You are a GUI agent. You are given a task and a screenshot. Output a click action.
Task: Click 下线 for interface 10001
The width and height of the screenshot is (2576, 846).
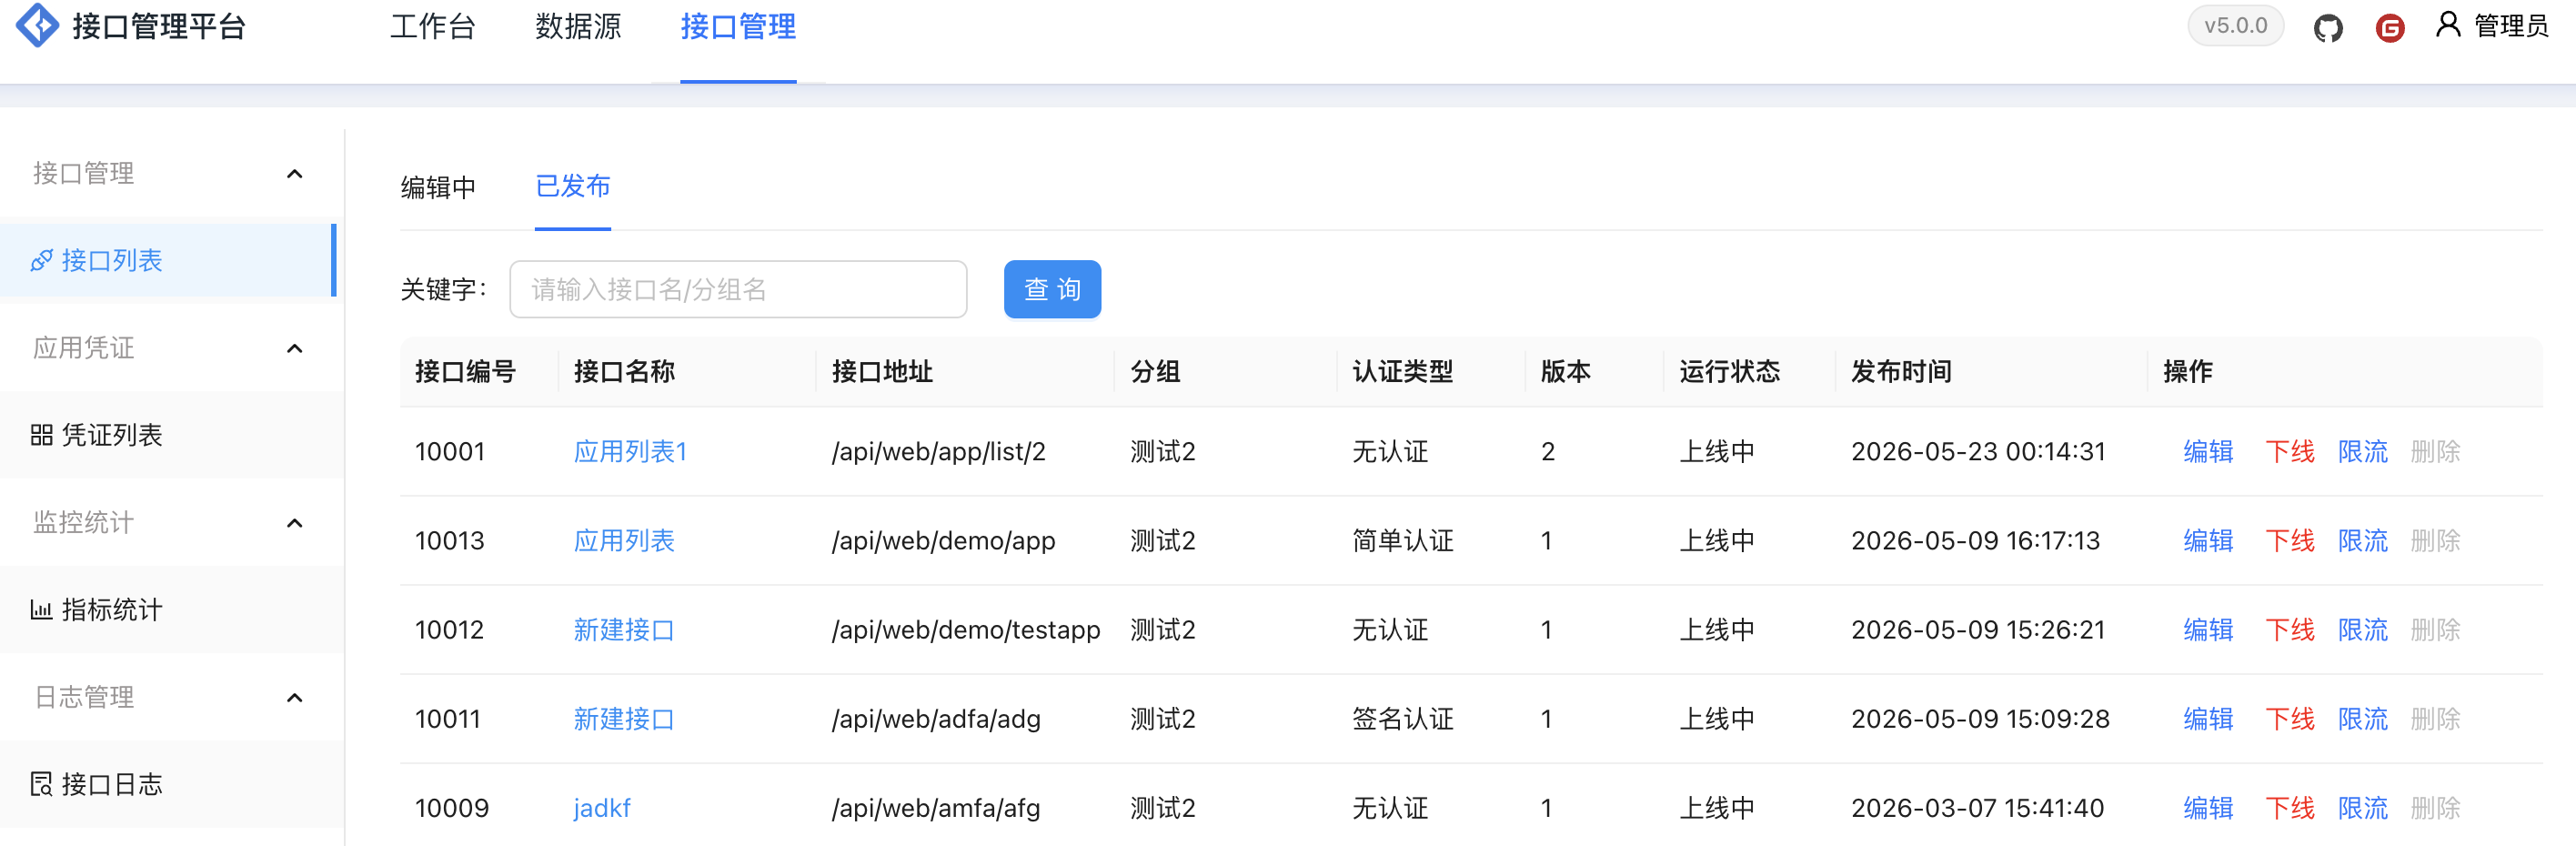[x=2290, y=452]
